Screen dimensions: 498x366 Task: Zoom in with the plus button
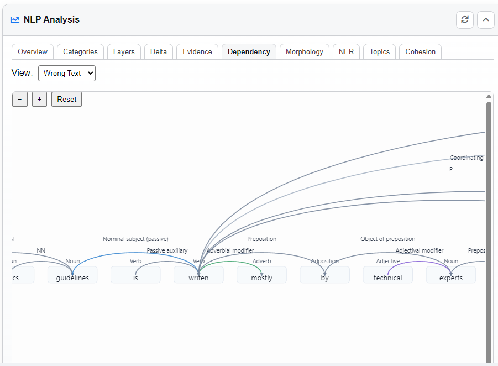(x=39, y=100)
